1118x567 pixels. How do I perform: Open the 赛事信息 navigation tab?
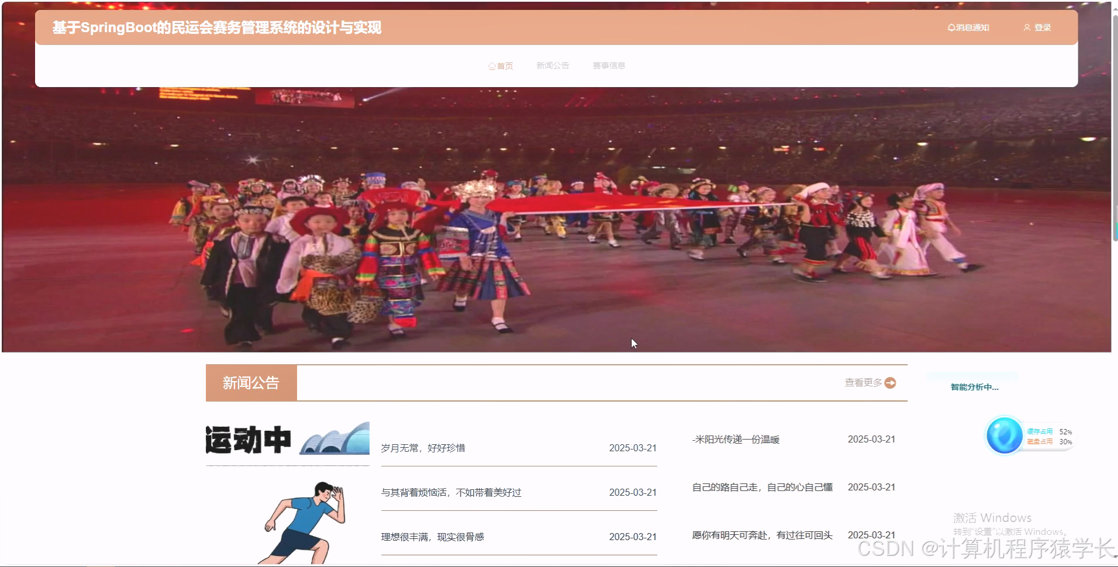click(x=609, y=65)
